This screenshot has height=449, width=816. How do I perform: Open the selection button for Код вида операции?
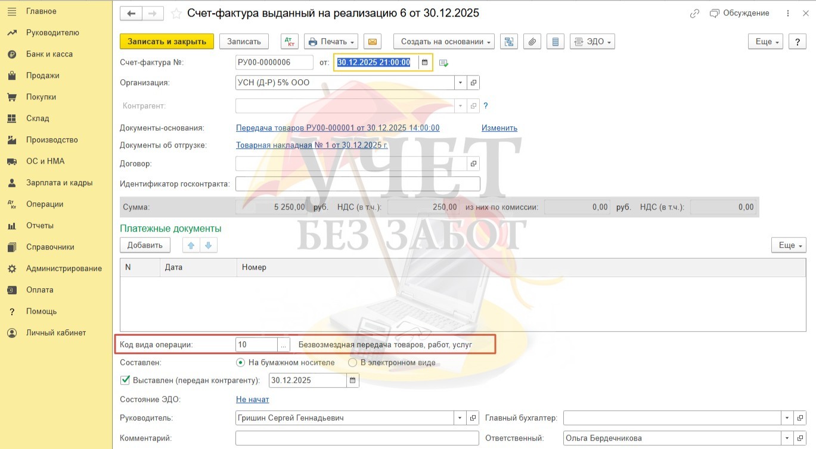(284, 345)
